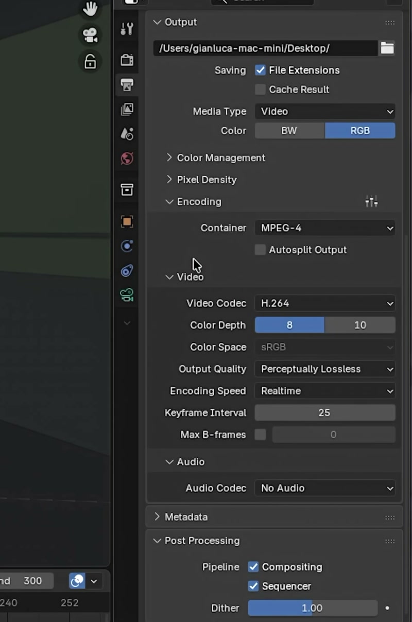This screenshot has height=622, width=412.
Task: Collapse the Audio subpanel
Action: click(169, 461)
